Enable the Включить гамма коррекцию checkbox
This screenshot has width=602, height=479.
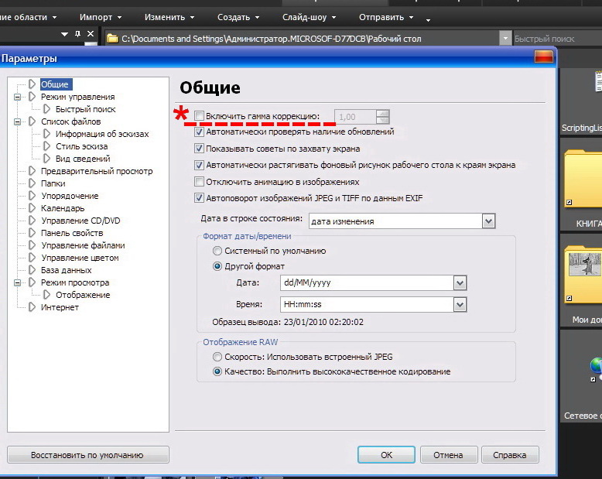pos(200,116)
